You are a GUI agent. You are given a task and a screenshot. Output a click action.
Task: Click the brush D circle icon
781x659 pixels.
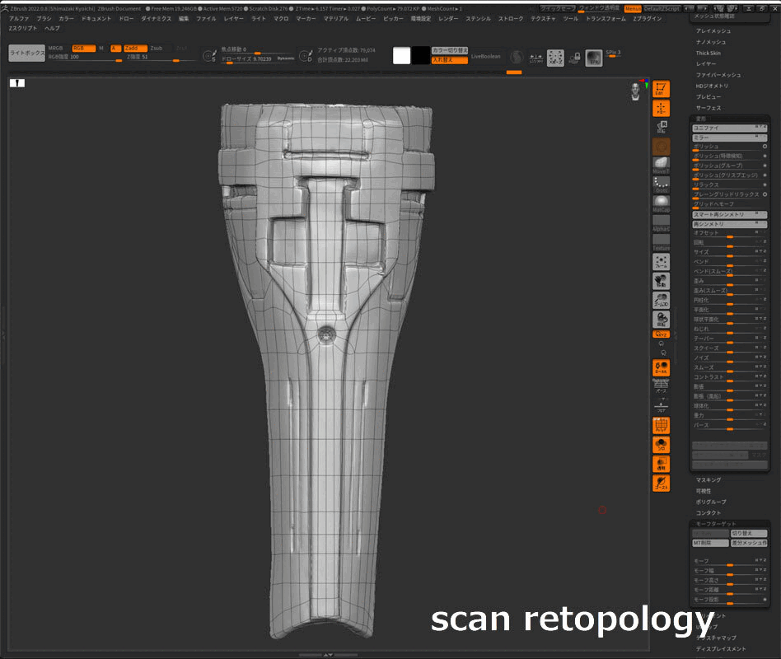(x=306, y=56)
